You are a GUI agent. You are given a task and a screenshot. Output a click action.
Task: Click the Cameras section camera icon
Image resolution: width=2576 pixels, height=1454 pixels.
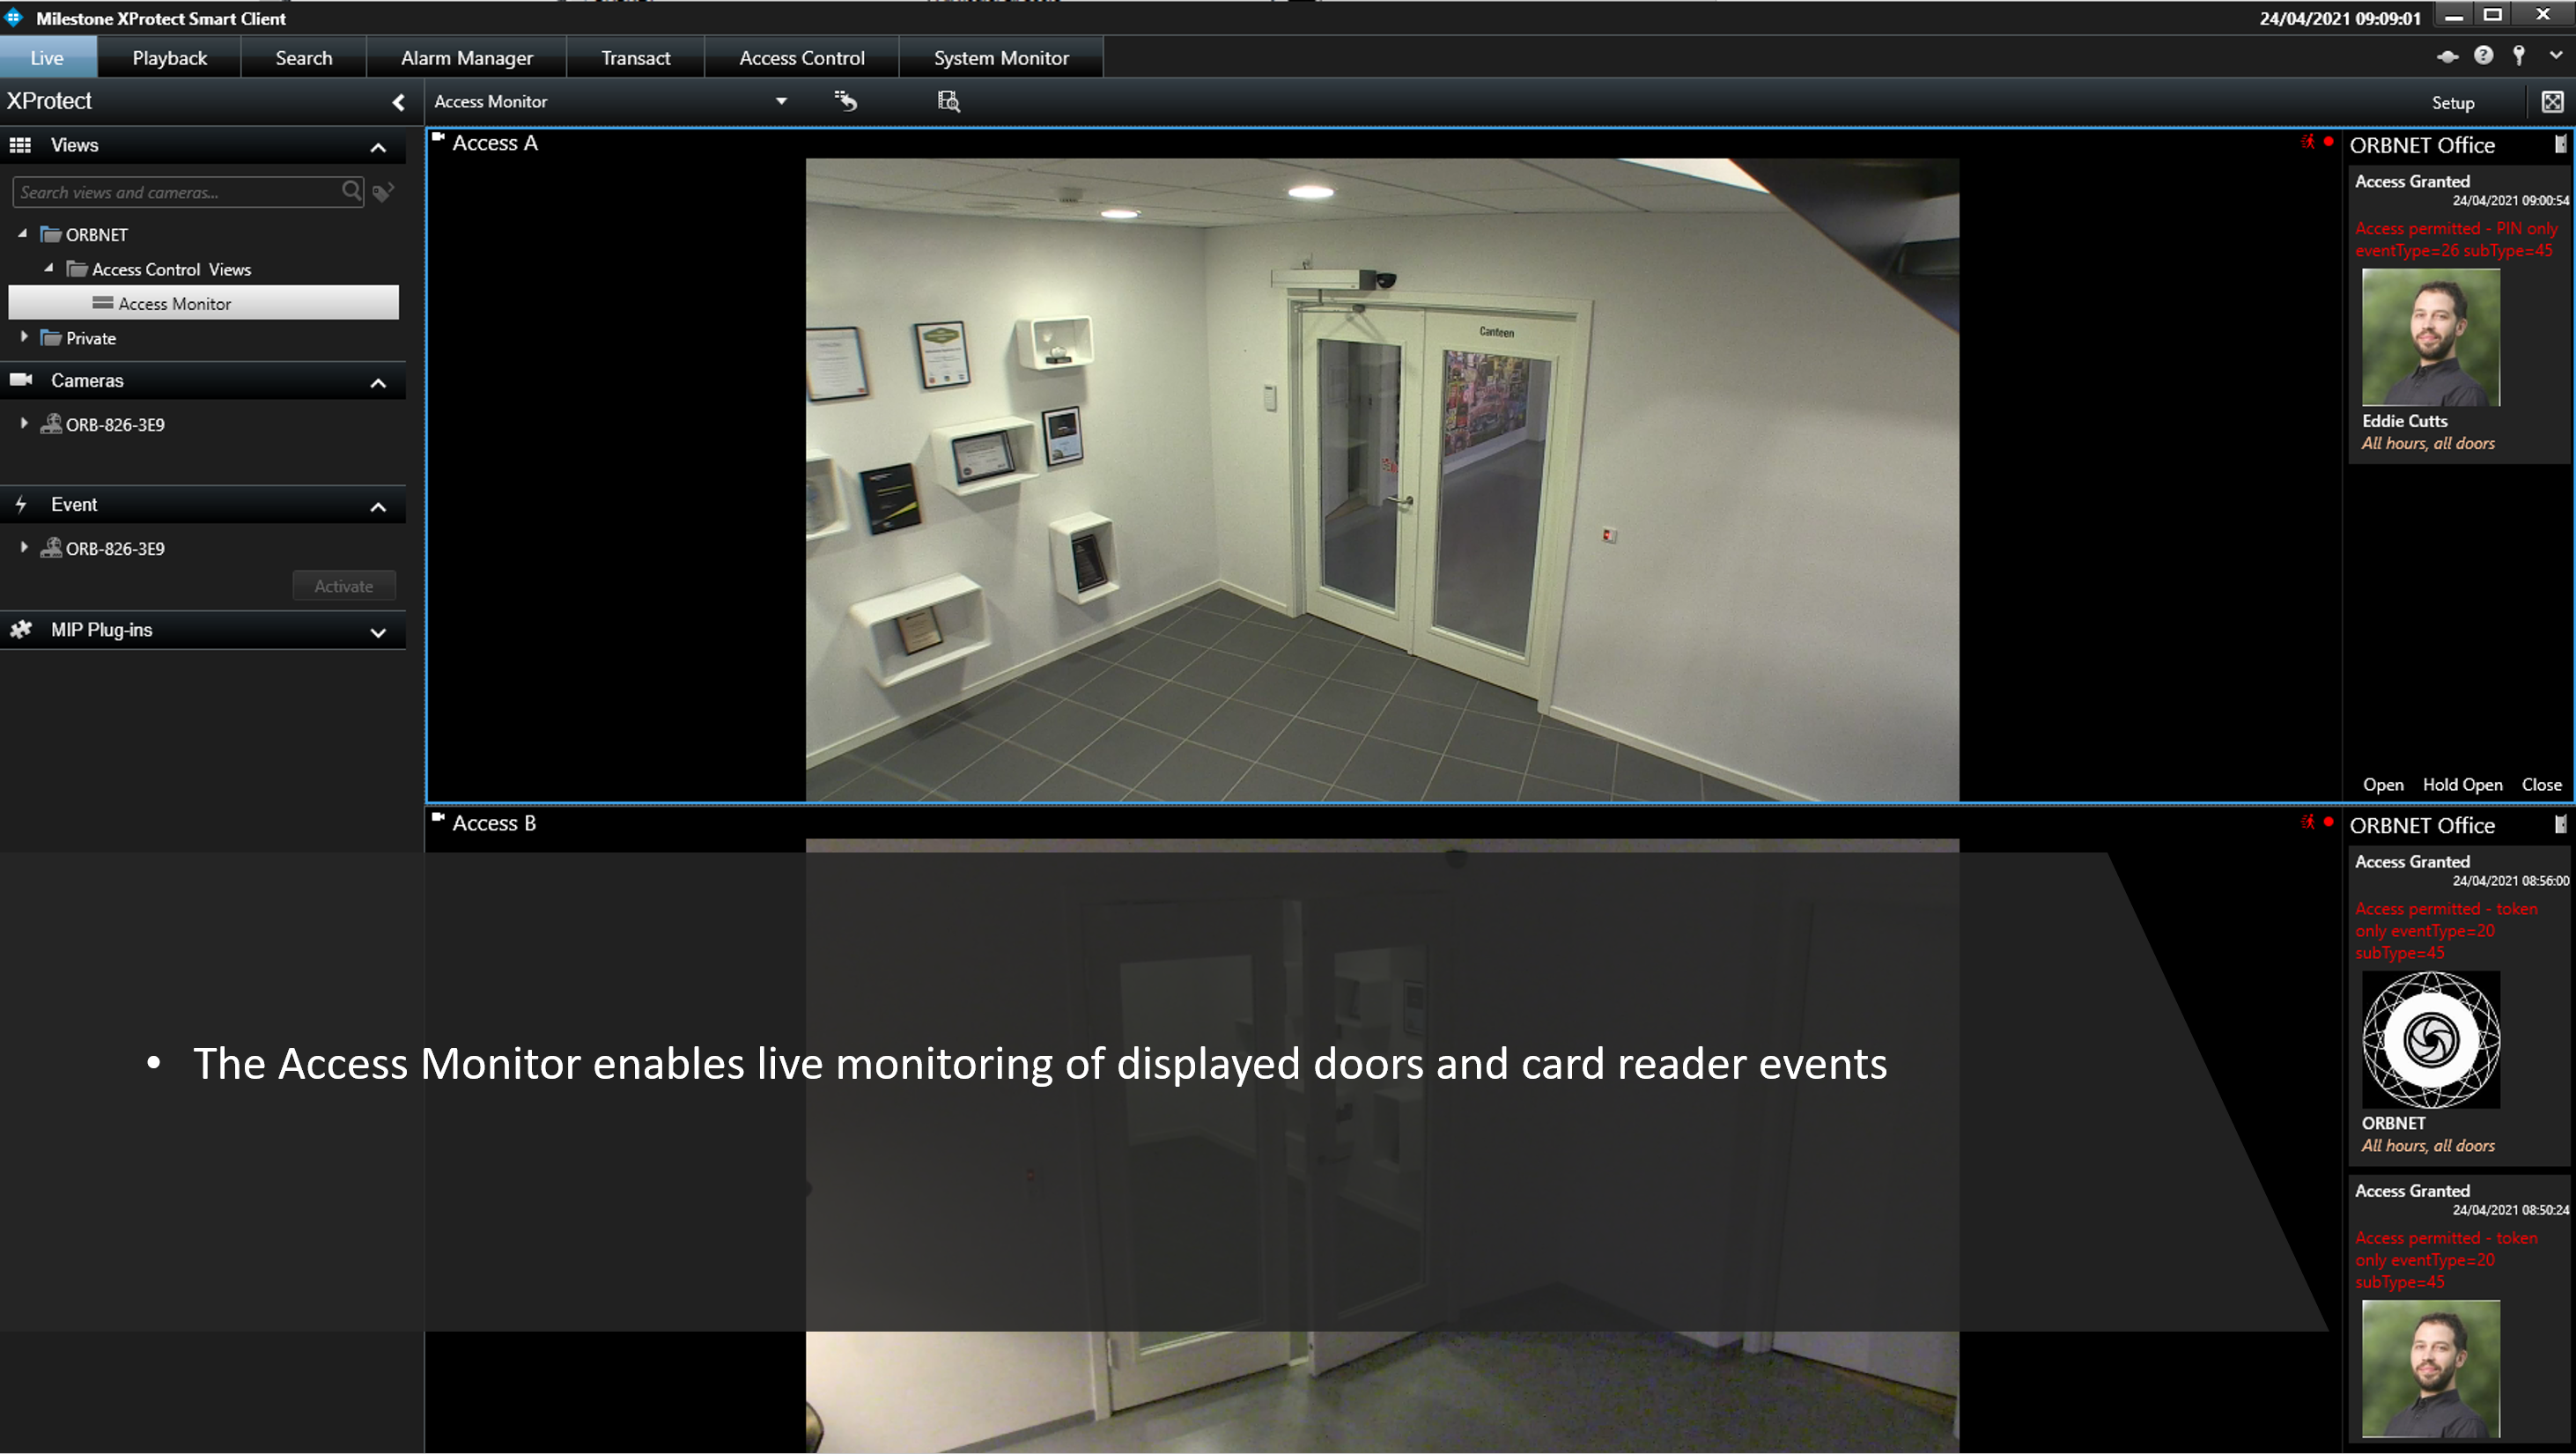pyautogui.click(x=20, y=380)
